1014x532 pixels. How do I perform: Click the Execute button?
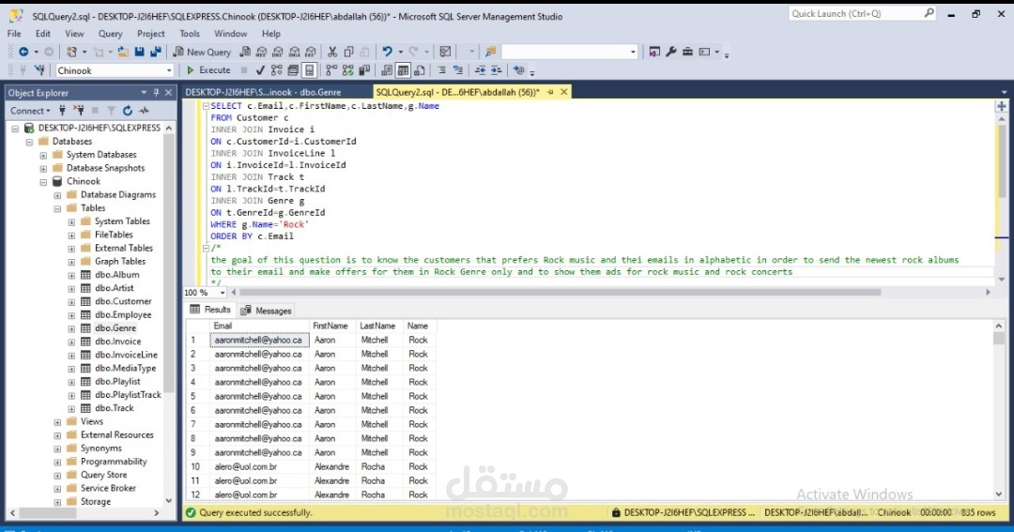coord(208,70)
